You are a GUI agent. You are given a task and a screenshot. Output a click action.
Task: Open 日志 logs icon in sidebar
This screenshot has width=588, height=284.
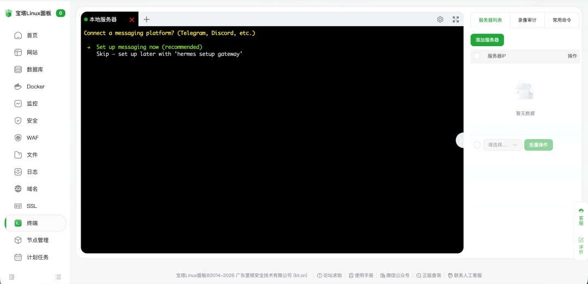(18, 172)
